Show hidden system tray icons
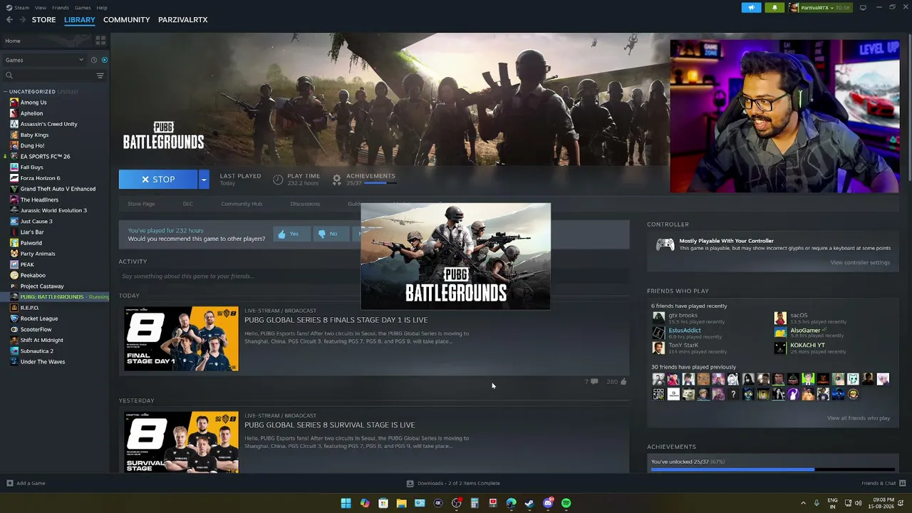 803,503
